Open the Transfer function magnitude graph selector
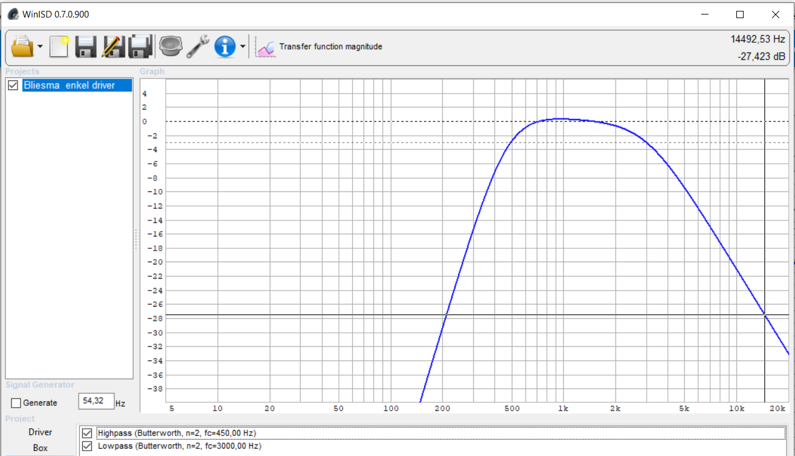The image size is (795, 456). pos(319,47)
